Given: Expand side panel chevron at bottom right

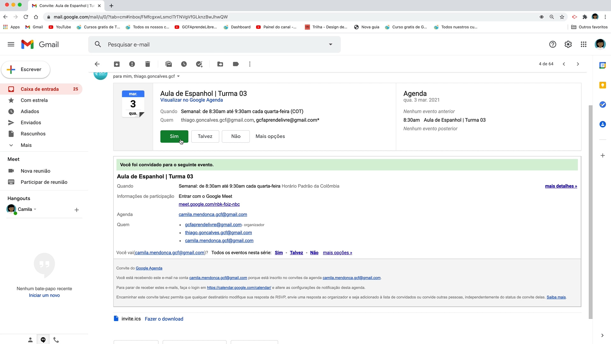Looking at the screenshot, I should coord(602,335).
